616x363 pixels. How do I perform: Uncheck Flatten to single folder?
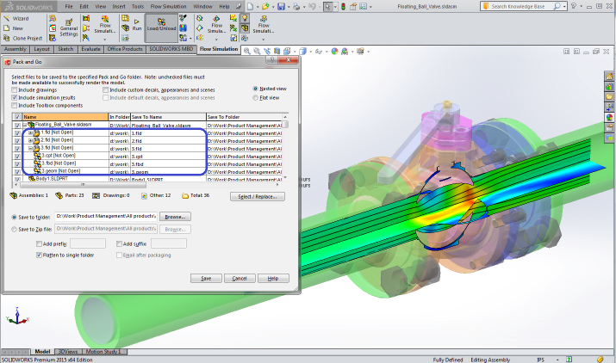(x=39, y=255)
